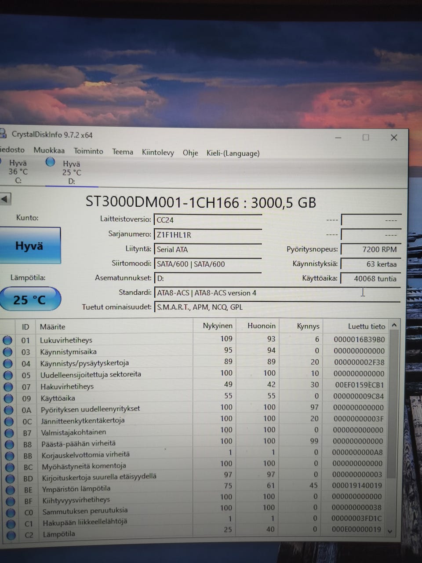Click status orb for Jännitteenkytkentäkertoja row
This screenshot has width=422, height=563.
pos(9,421)
